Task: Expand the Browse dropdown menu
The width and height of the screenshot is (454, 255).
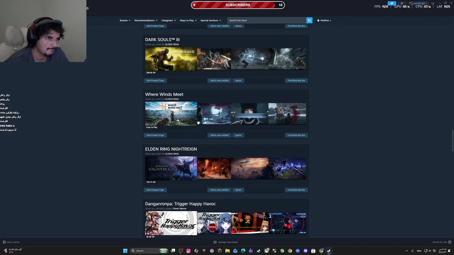Action: click(125, 20)
